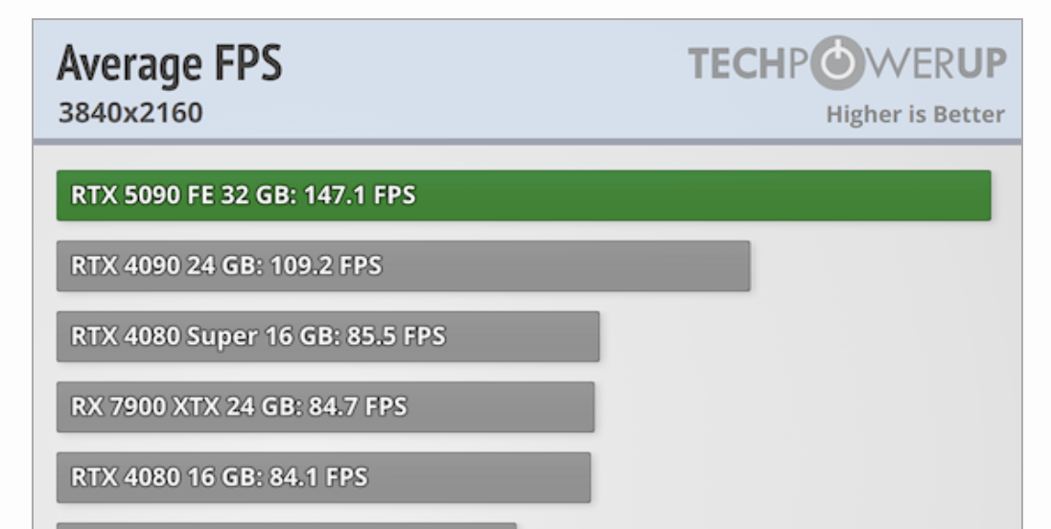1051x529 pixels.
Task: Select the 3840x2160 resolution subtitle
Action: coord(129,113)
